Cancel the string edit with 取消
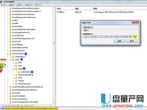The image size is (147, 110). [132, 41]
